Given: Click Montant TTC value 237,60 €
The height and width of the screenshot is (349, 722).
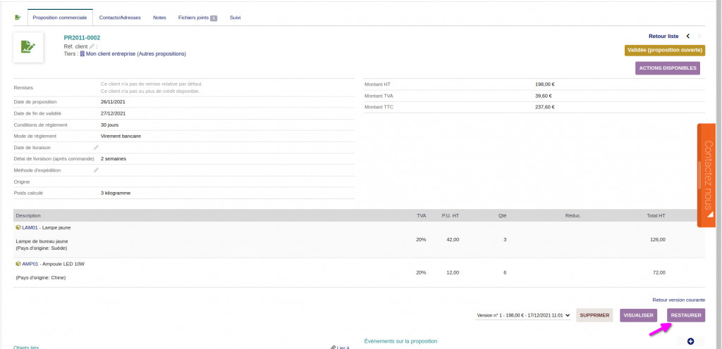Looking at the screenshot, I should [545, 107].
